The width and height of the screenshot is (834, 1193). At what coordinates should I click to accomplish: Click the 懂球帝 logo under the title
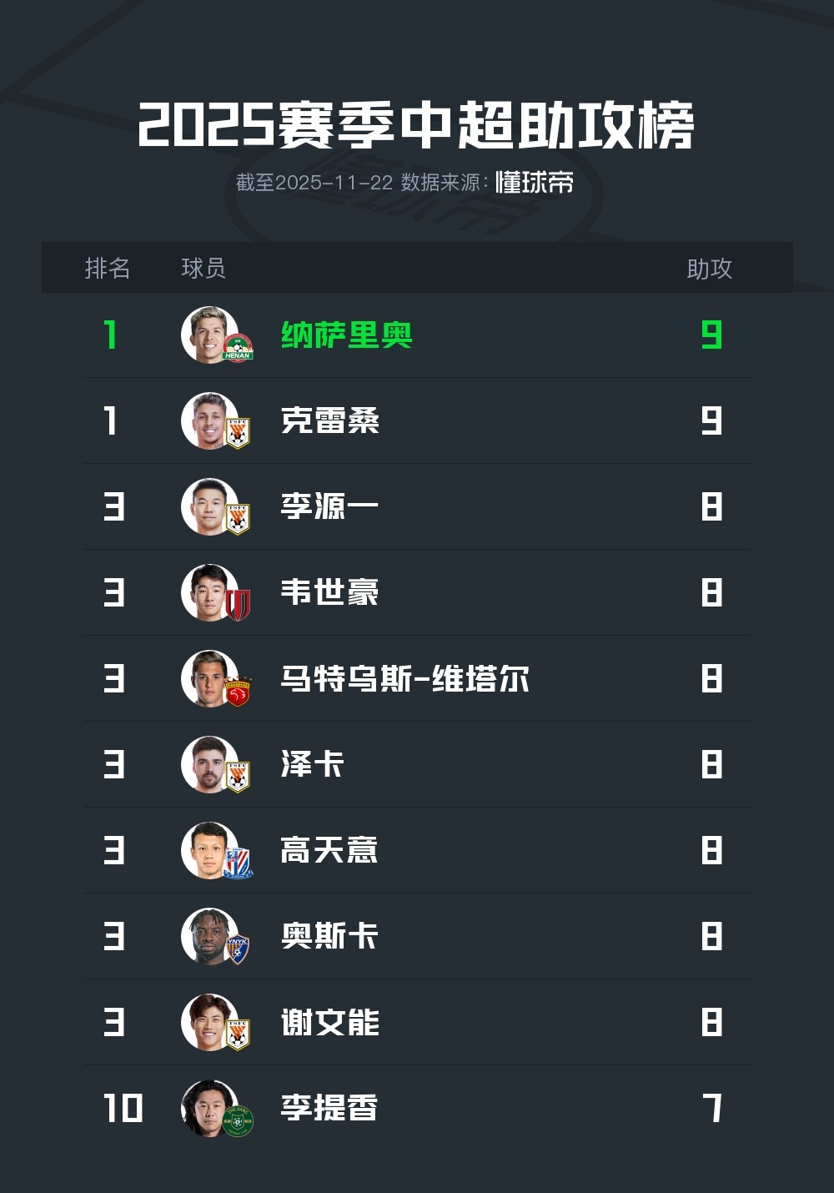(x=535, y=183)
